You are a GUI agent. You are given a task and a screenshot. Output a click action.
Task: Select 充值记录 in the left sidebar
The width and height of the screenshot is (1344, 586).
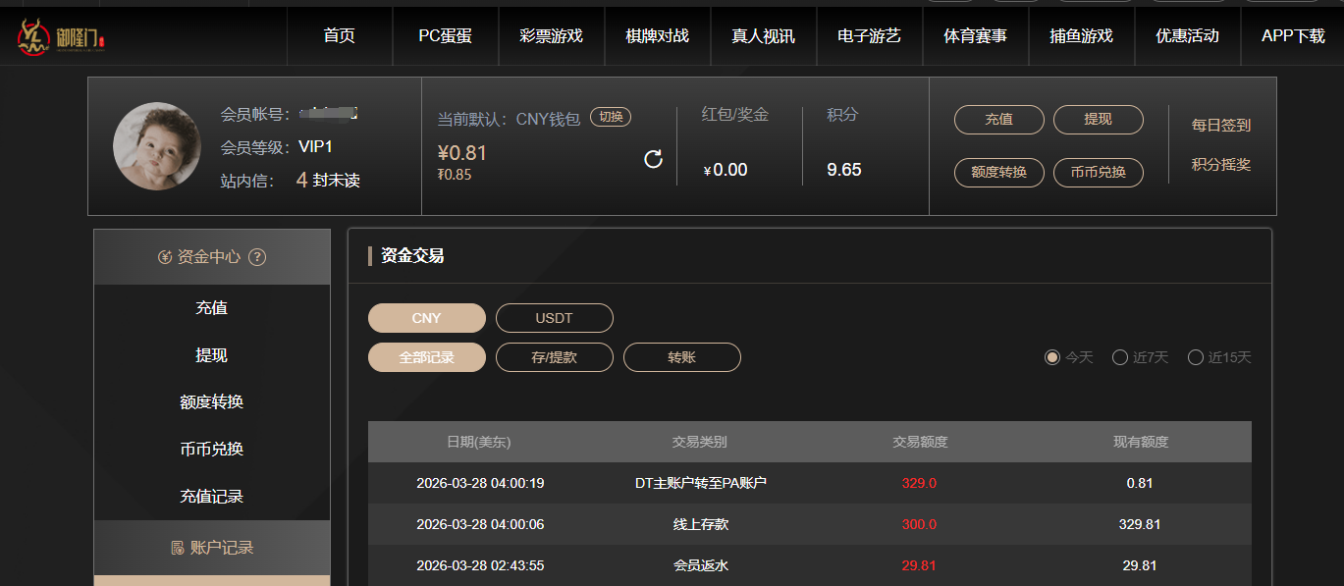(212, 497)
